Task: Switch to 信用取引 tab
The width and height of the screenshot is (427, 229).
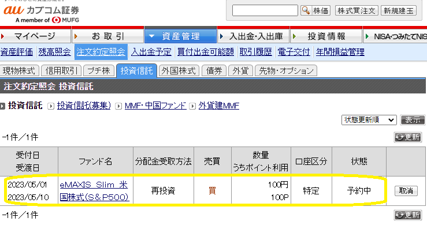Action: 61,71
